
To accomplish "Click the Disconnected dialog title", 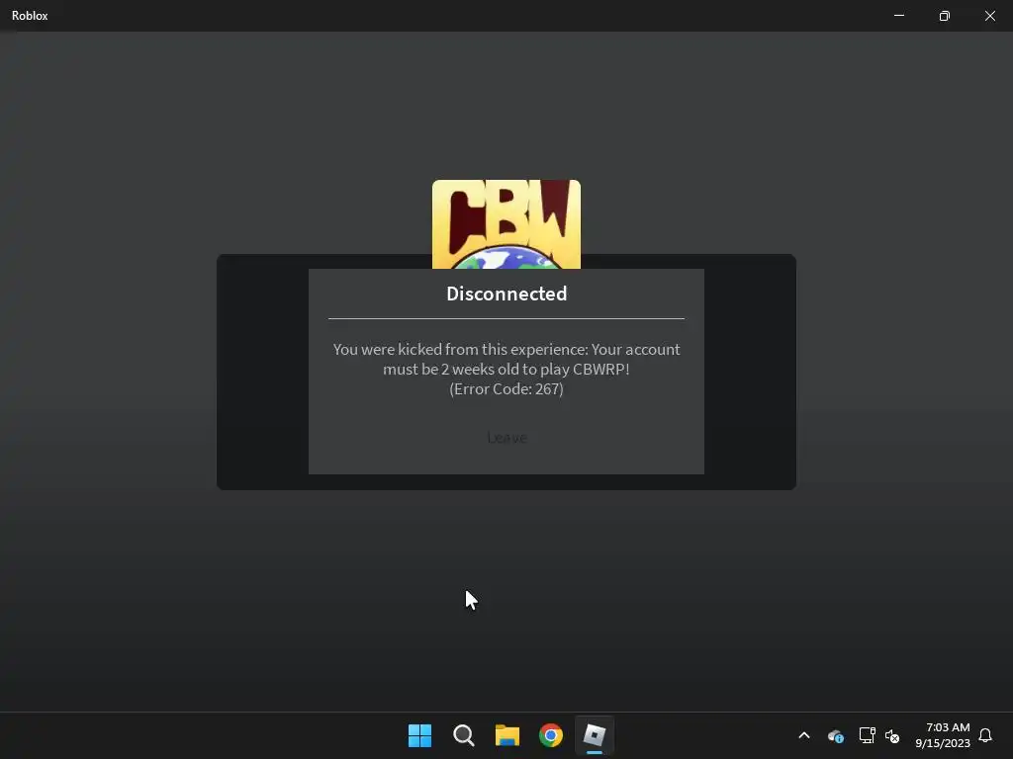I will pyautogui.click(x=506, y=294).
